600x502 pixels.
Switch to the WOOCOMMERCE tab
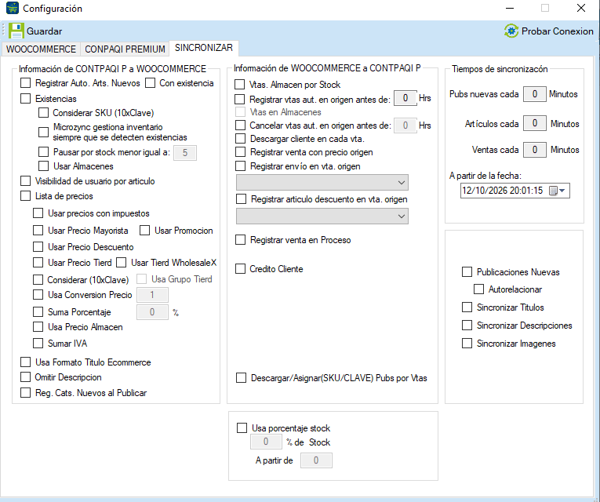(41, 49)
